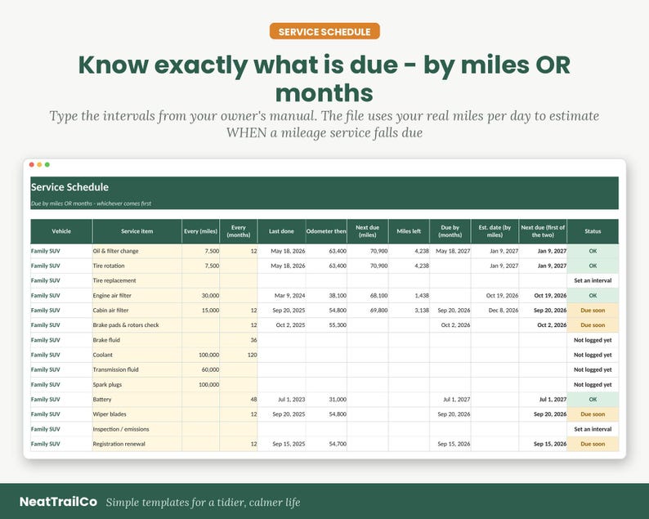Click the green maximize dot of the mockup window
The width and height of the screenshot is (649, 519).
tap(47, 165)
